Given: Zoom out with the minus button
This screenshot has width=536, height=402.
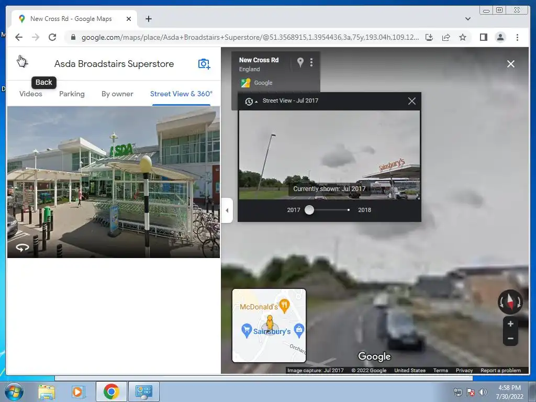Looking at the screenshot, I should coord(510,339).
